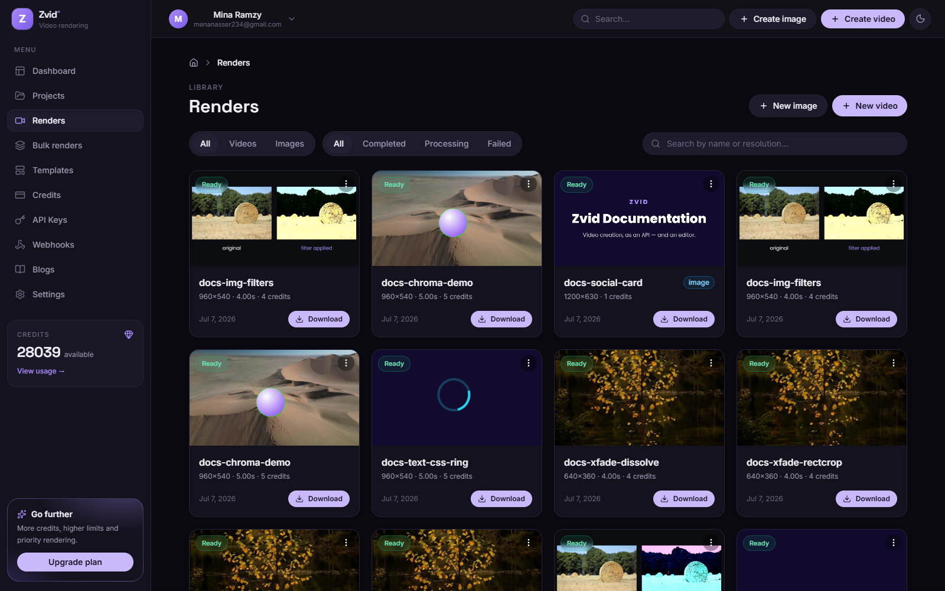Select the All type filter

(x=205, y=144)
